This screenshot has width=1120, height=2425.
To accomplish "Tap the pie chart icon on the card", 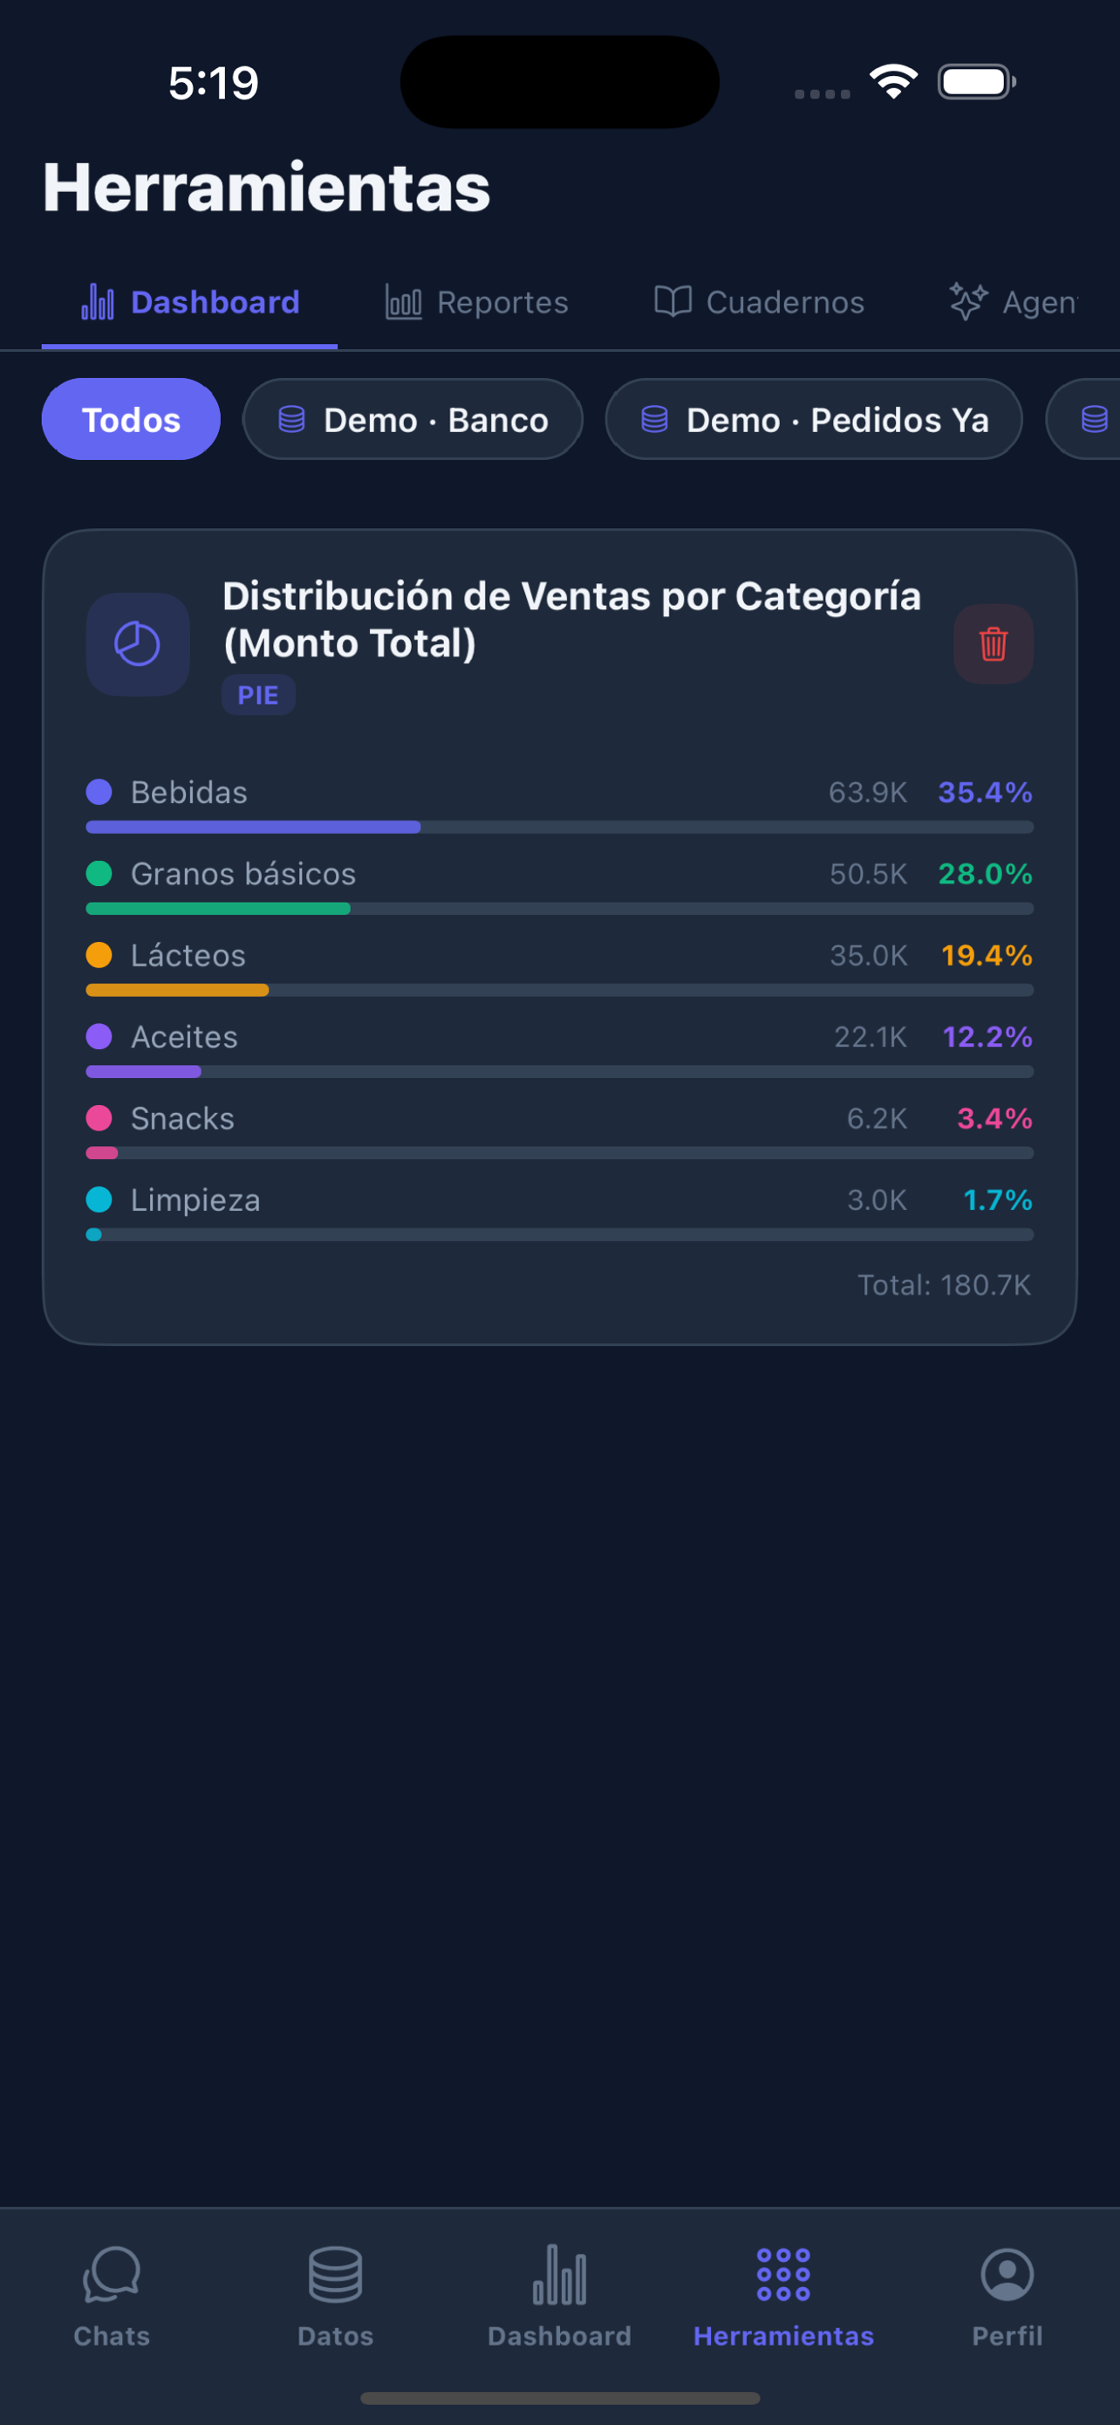I will coord(137,644).
